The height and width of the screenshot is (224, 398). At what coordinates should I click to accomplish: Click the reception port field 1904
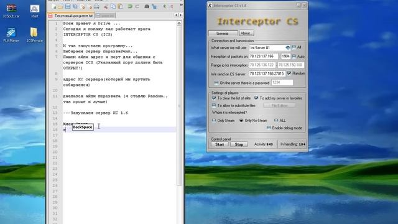(285, 56)
